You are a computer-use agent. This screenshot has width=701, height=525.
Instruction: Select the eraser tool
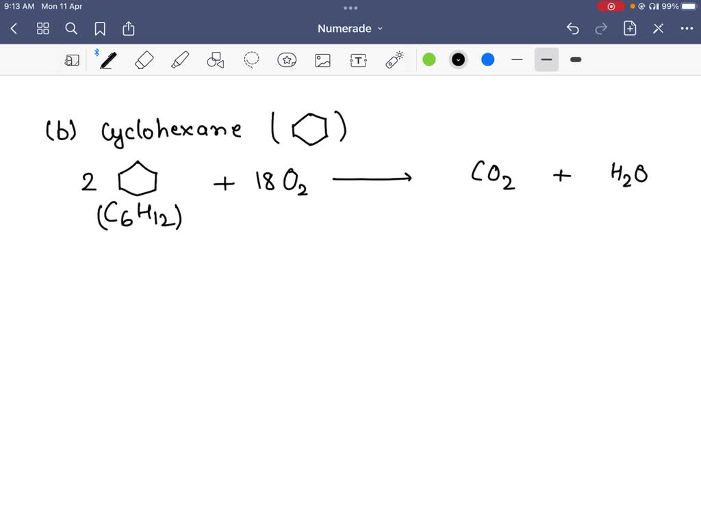(144, 59)
